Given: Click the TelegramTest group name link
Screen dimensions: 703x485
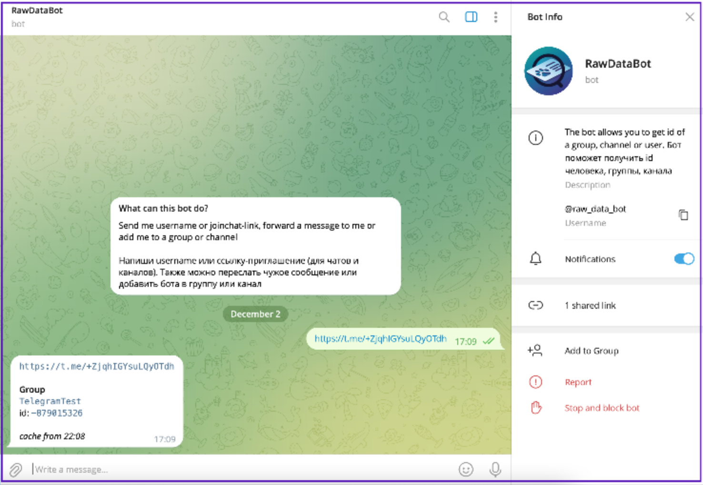Looking at the screenshot, I should pos(50,401).
